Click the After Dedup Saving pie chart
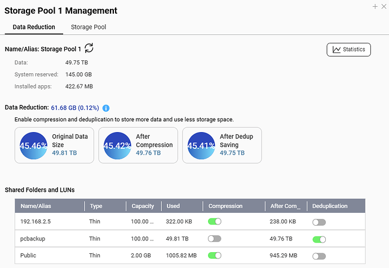 [201, 145]
